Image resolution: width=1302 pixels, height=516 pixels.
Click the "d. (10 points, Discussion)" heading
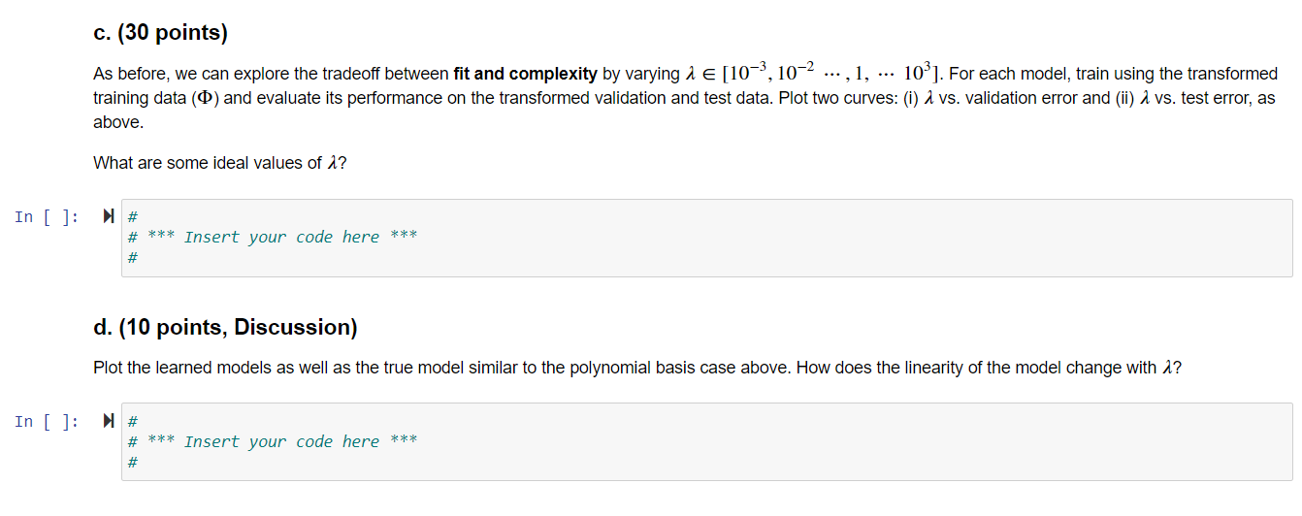pyautogui.click(x=225, y=328)
